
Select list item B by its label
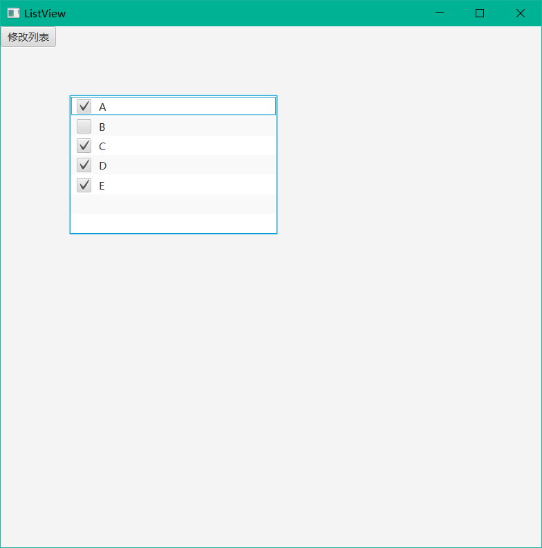(x=102, y=127)
